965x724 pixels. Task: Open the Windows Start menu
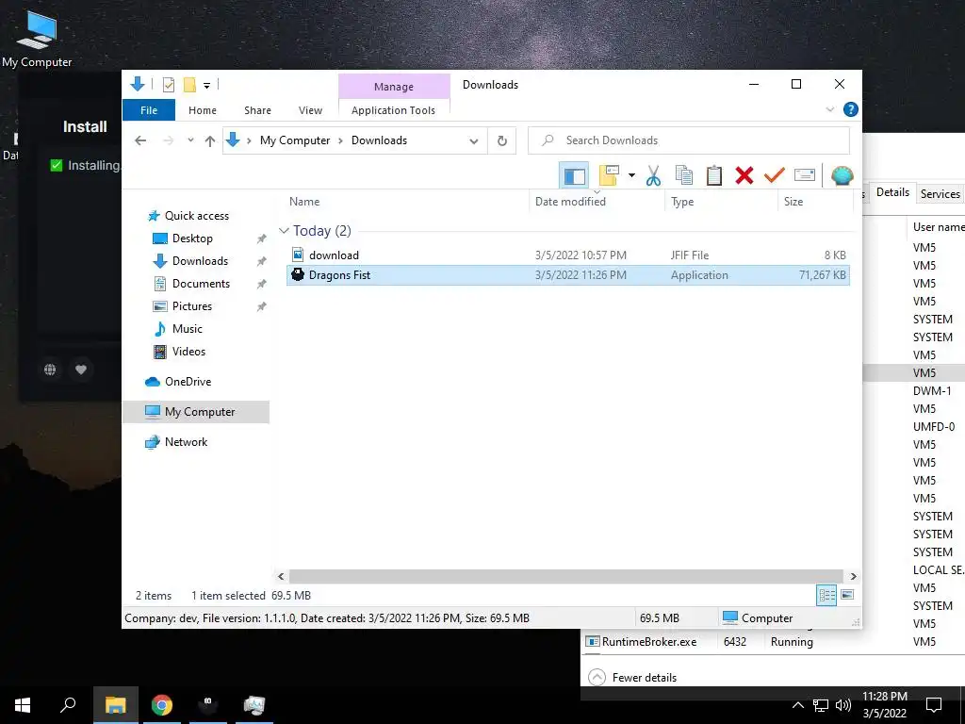(x=23, y=705)
